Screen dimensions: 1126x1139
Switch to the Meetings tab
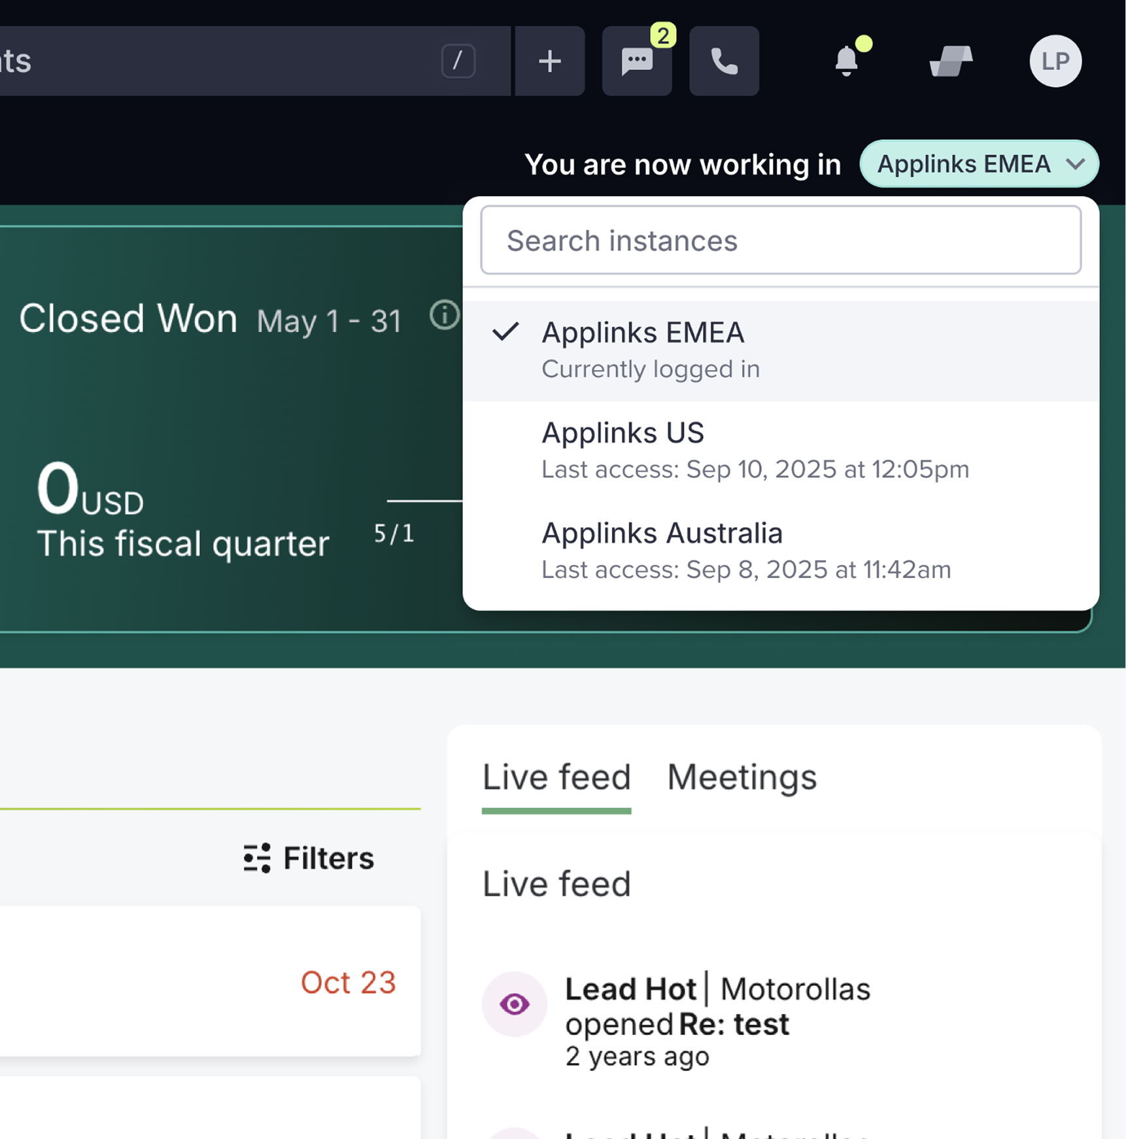tap(742, 777)
